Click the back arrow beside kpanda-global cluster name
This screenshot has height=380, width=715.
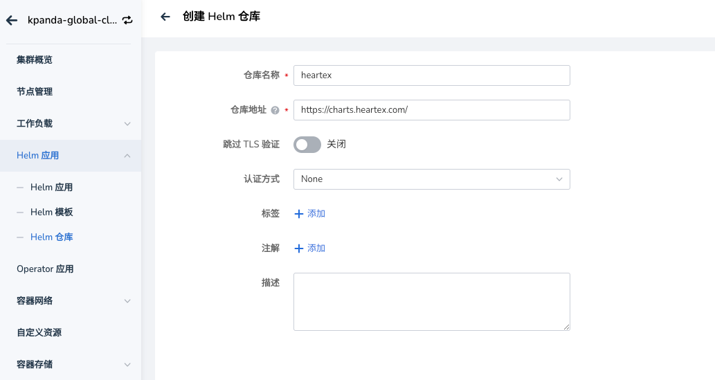pyautogui.click(x=12, y=21)
